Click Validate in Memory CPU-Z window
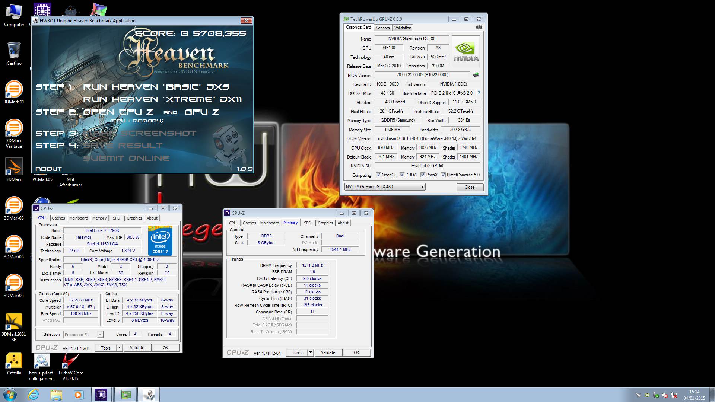Image resolution: width=715 pixels, height=402 pixels. 328,352
